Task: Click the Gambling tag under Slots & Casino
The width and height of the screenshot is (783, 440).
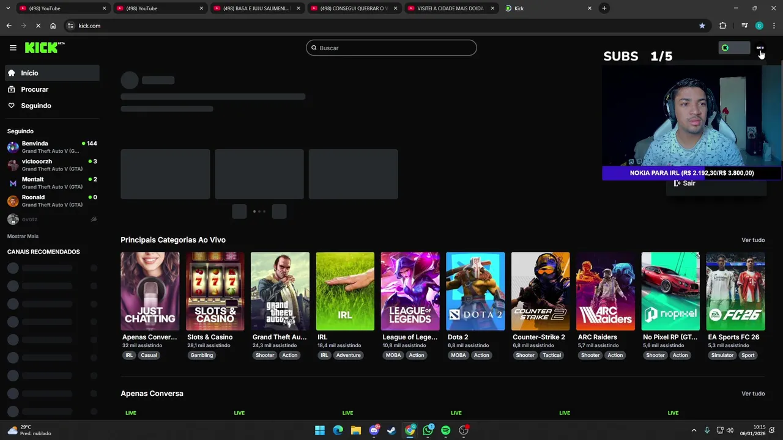Action: [x=201, y=355]
